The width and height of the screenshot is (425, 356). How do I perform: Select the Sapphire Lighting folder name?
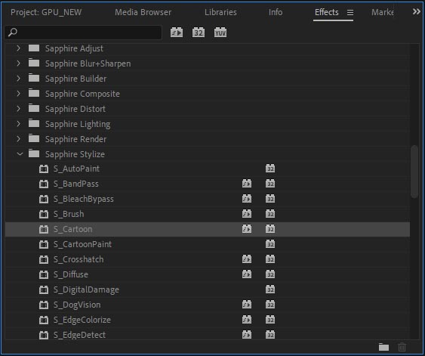coord(78,124)
